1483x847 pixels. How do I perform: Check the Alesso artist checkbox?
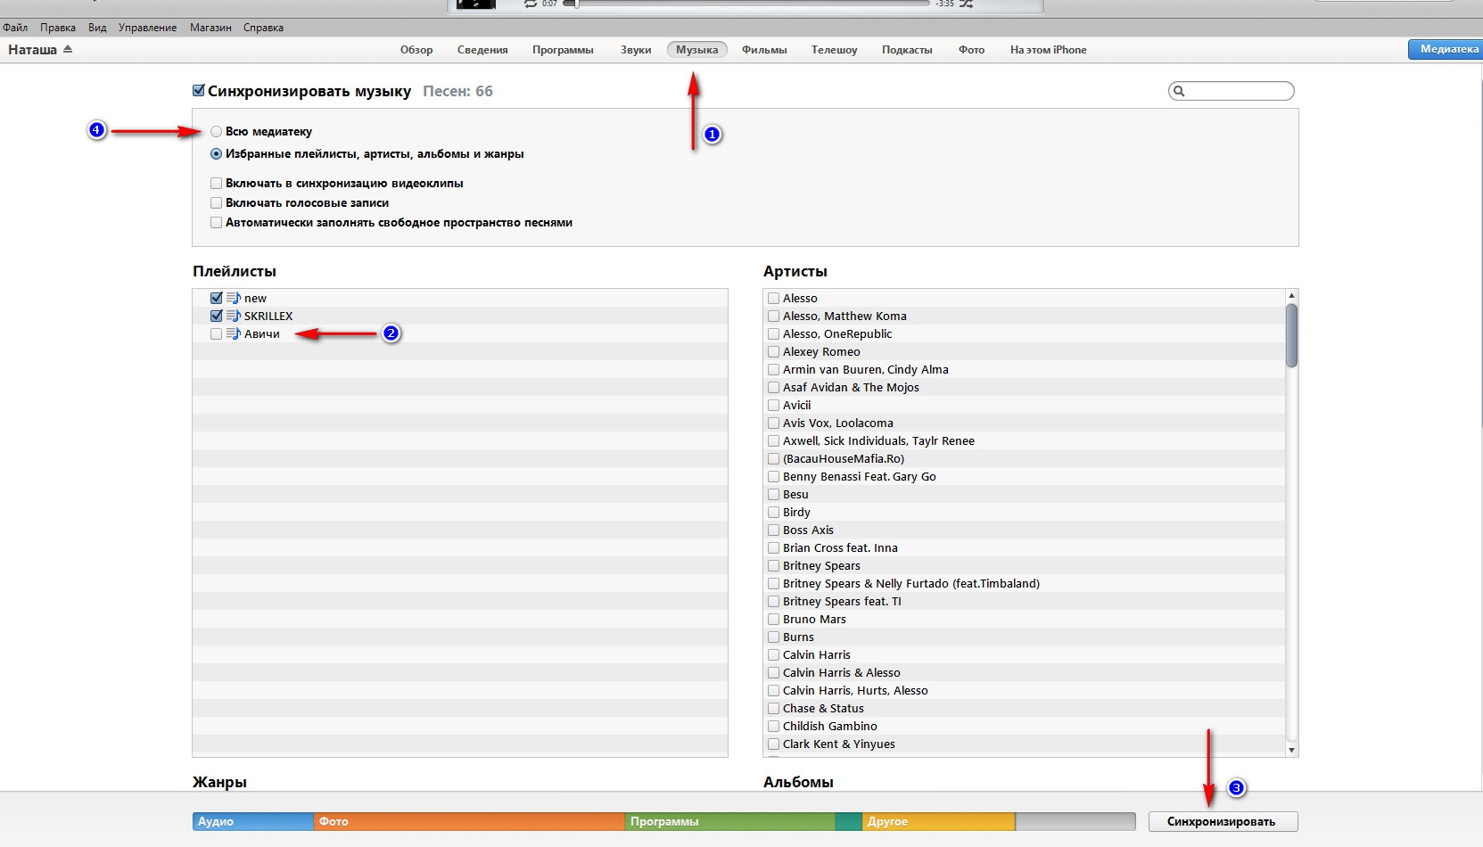pos(773,298)
